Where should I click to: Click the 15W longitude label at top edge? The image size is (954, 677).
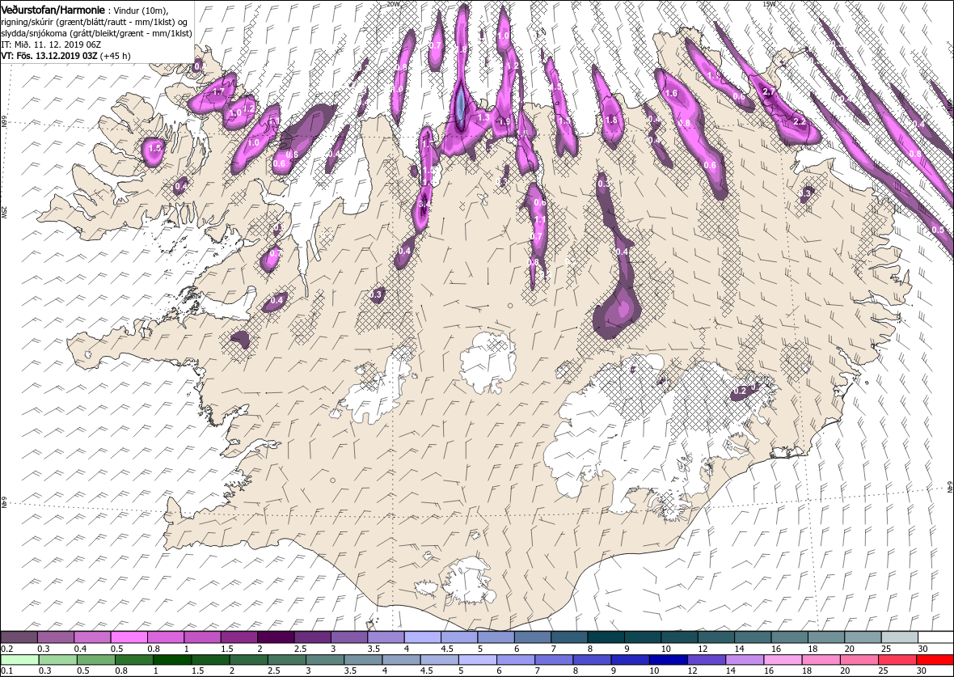tap(770, 4)
